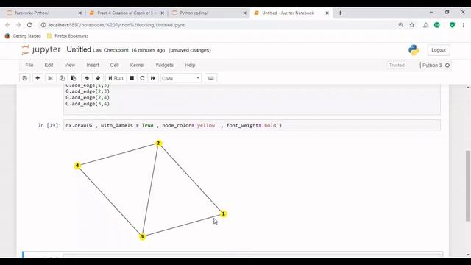Open a new browser tab
This screenshot has width=471, height=265.
coord(340,13)
